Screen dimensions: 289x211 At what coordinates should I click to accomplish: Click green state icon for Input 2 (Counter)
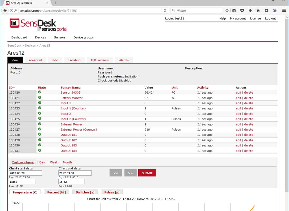pos(40,119)
